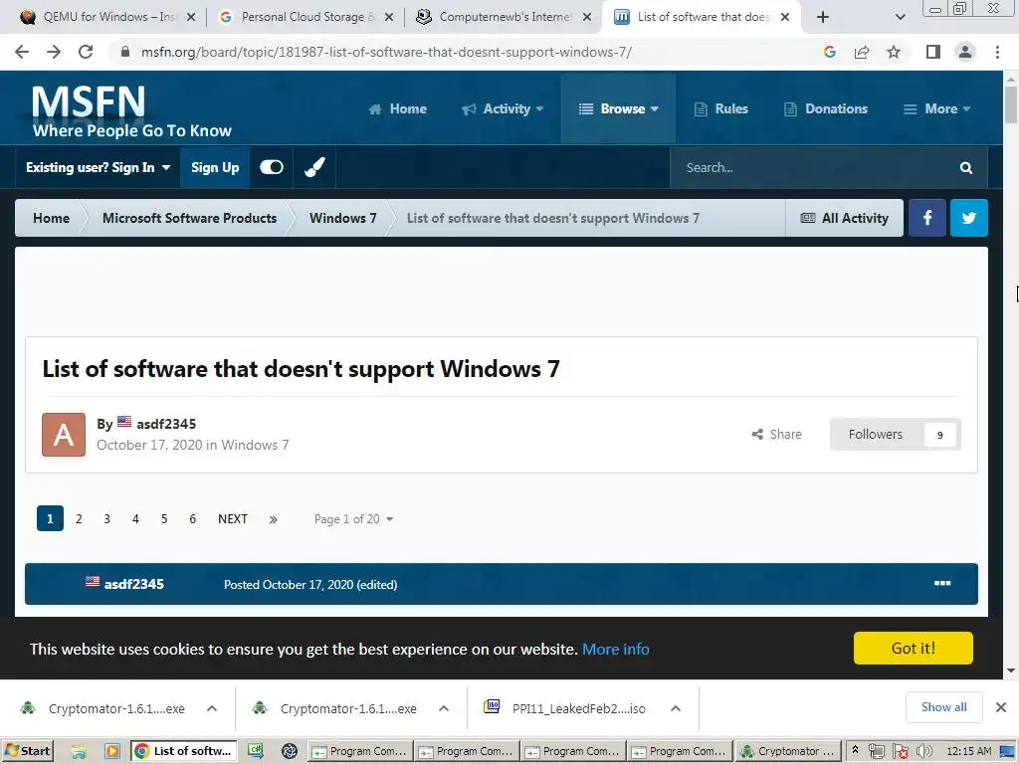Go to page 6 of topic

tap(192, 519)
